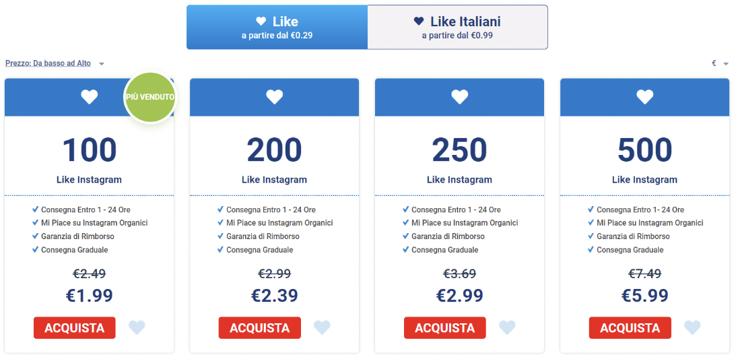Open the € currency selector dropdown

point(720,63)
